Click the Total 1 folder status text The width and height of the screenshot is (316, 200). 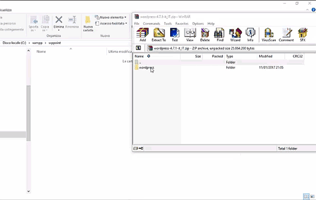pos(287,148)
